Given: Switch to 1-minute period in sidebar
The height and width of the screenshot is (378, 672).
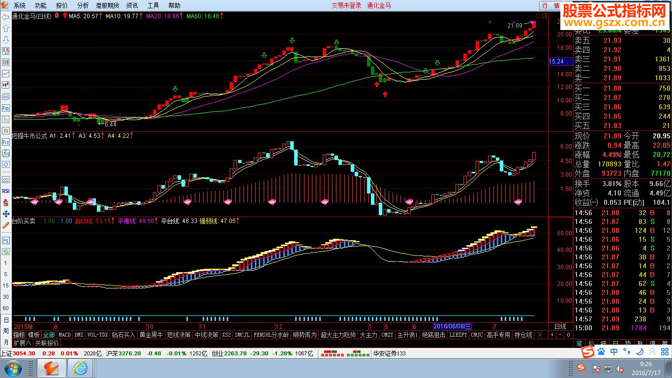Looking at the screenshot, I should (6, 263).
